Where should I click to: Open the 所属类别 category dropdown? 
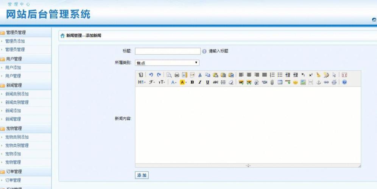point(167,63)
